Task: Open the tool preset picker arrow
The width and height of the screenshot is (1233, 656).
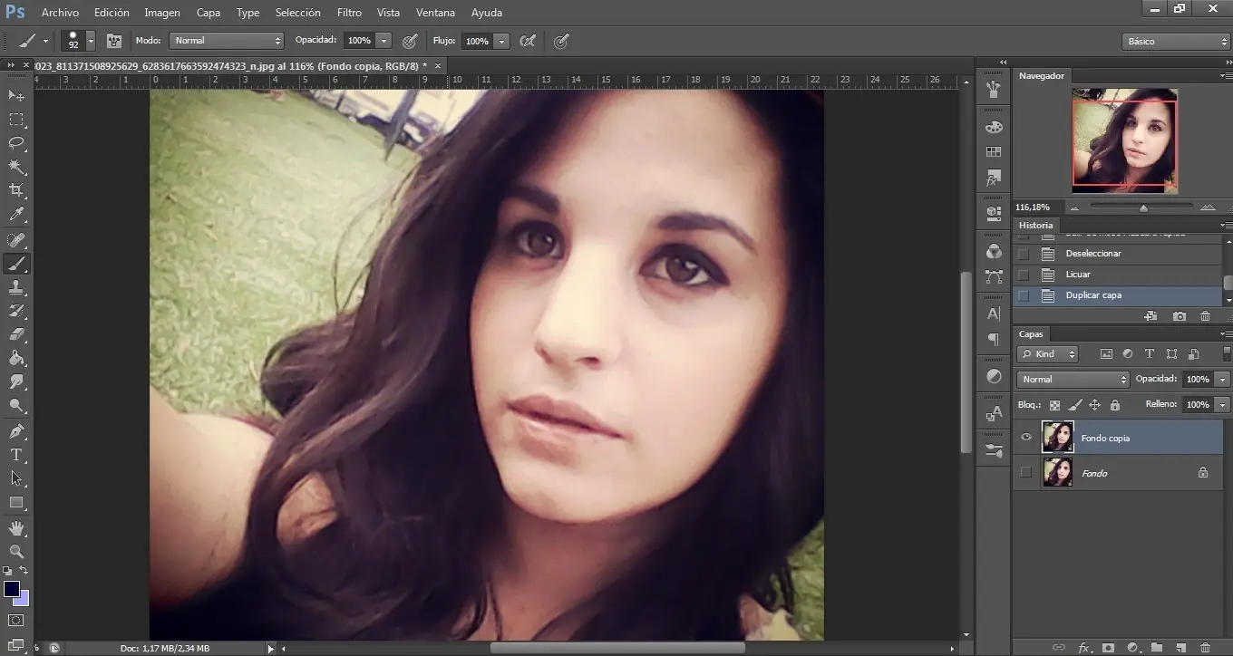Action: tap(45, 41)
